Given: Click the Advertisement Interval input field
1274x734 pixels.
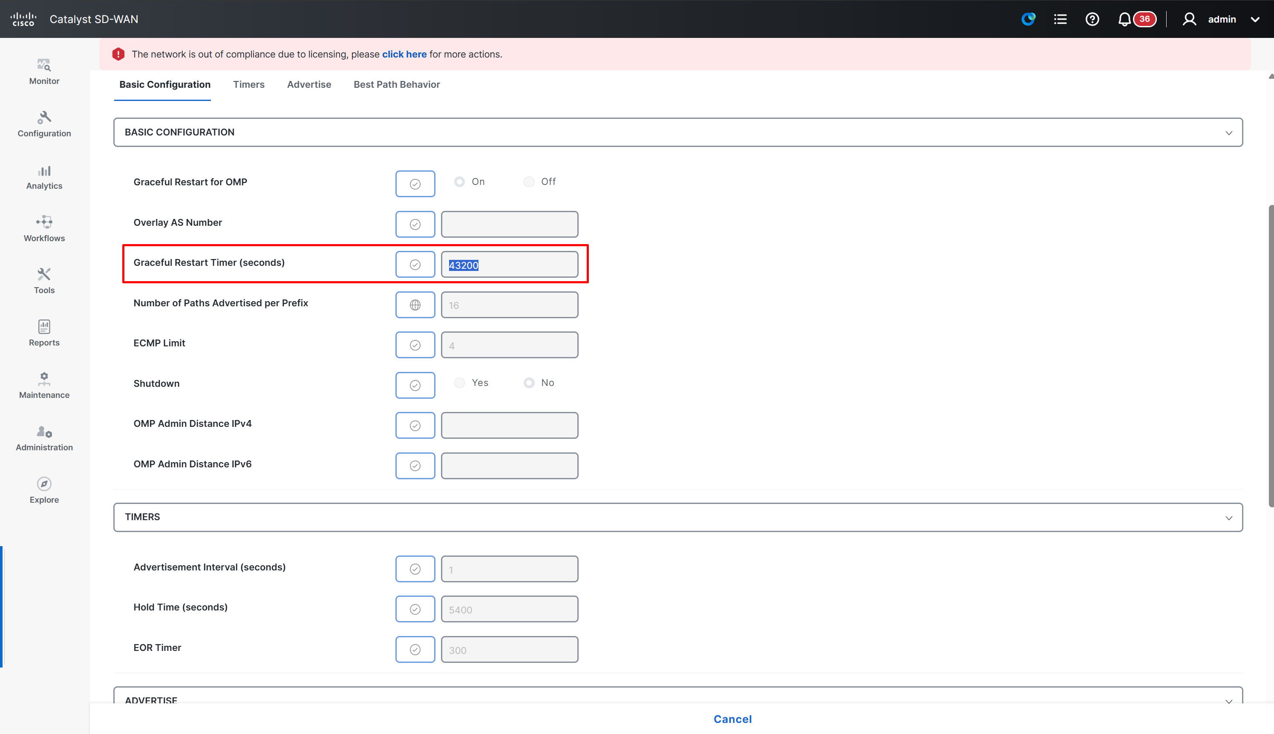Looking at the screenshot, I should pos(509,569).
